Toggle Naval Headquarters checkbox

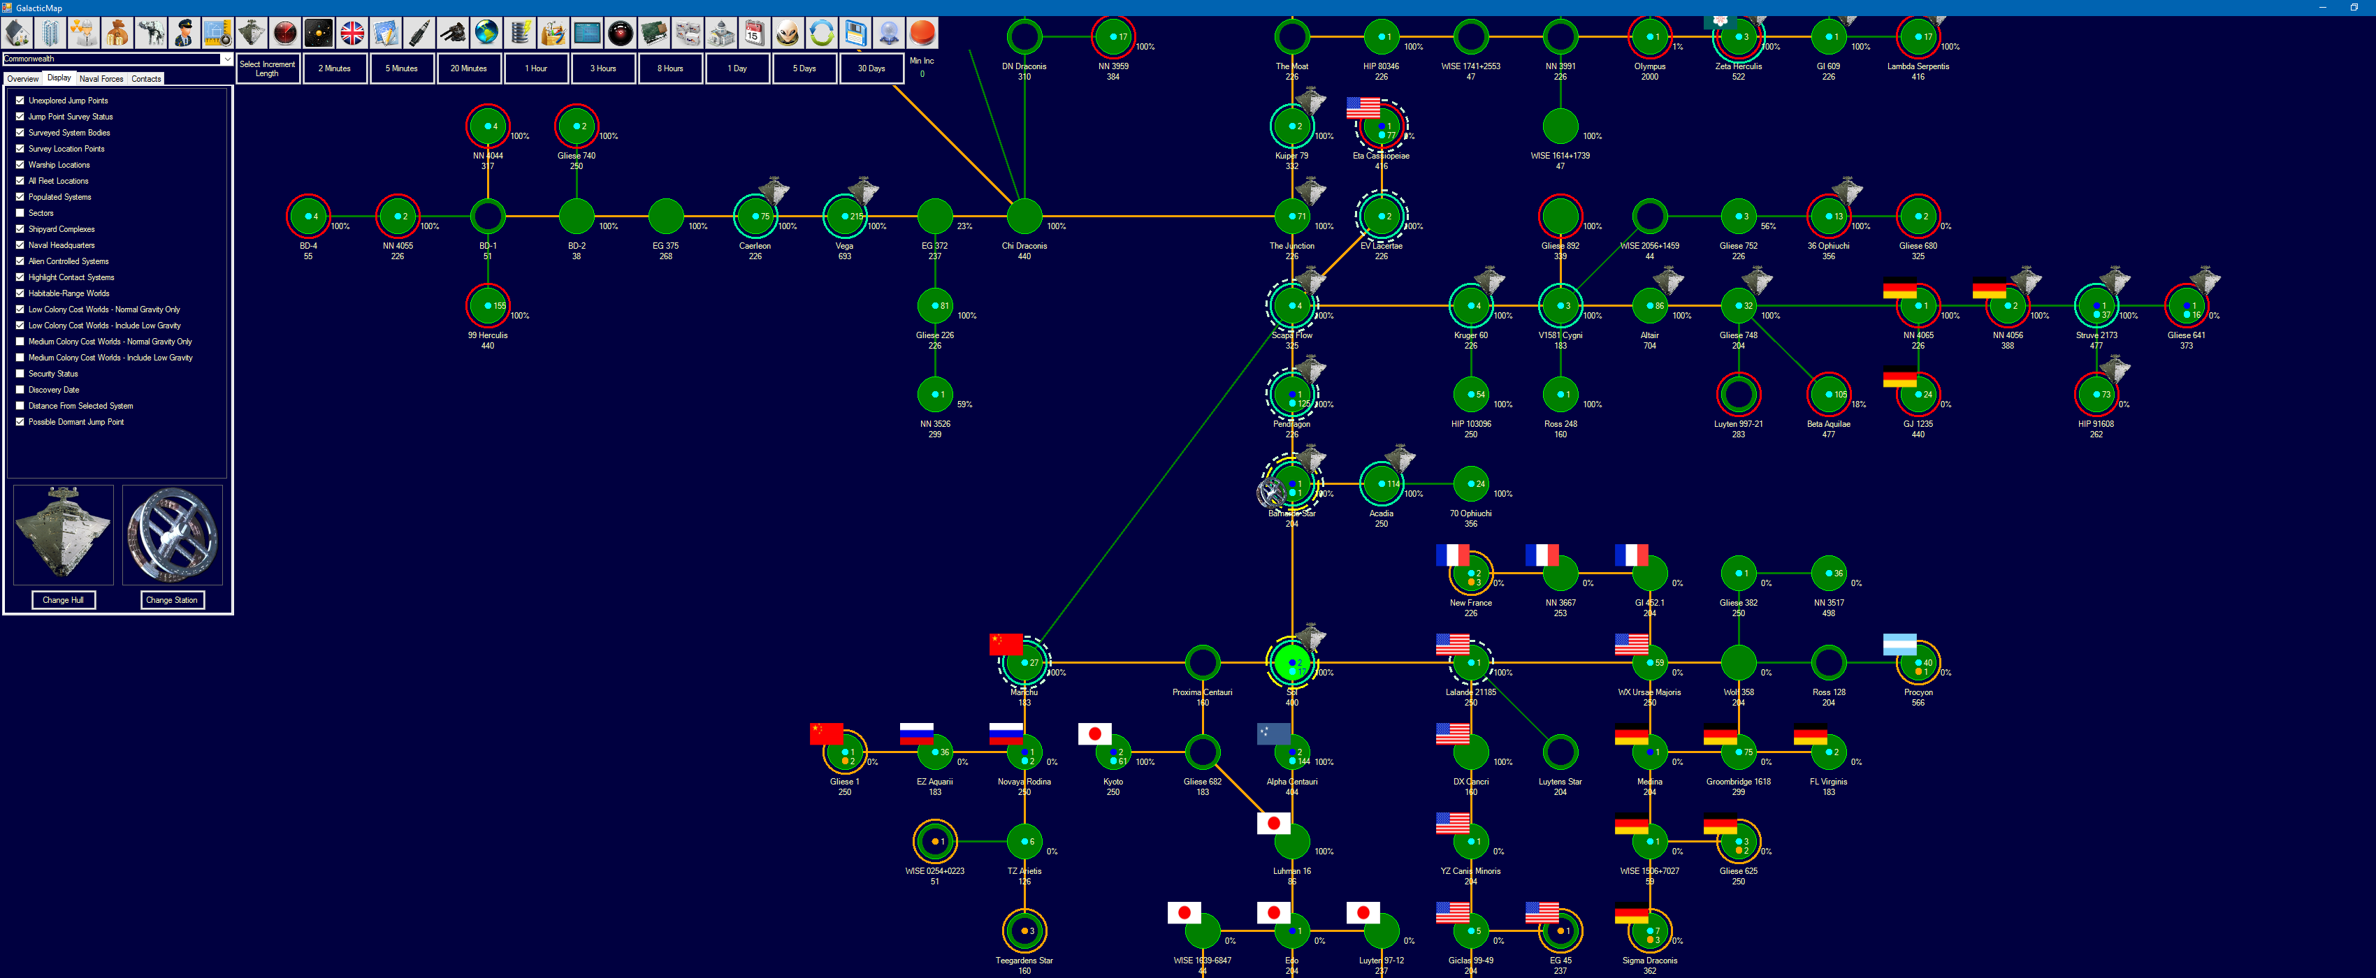pos(20,245)
